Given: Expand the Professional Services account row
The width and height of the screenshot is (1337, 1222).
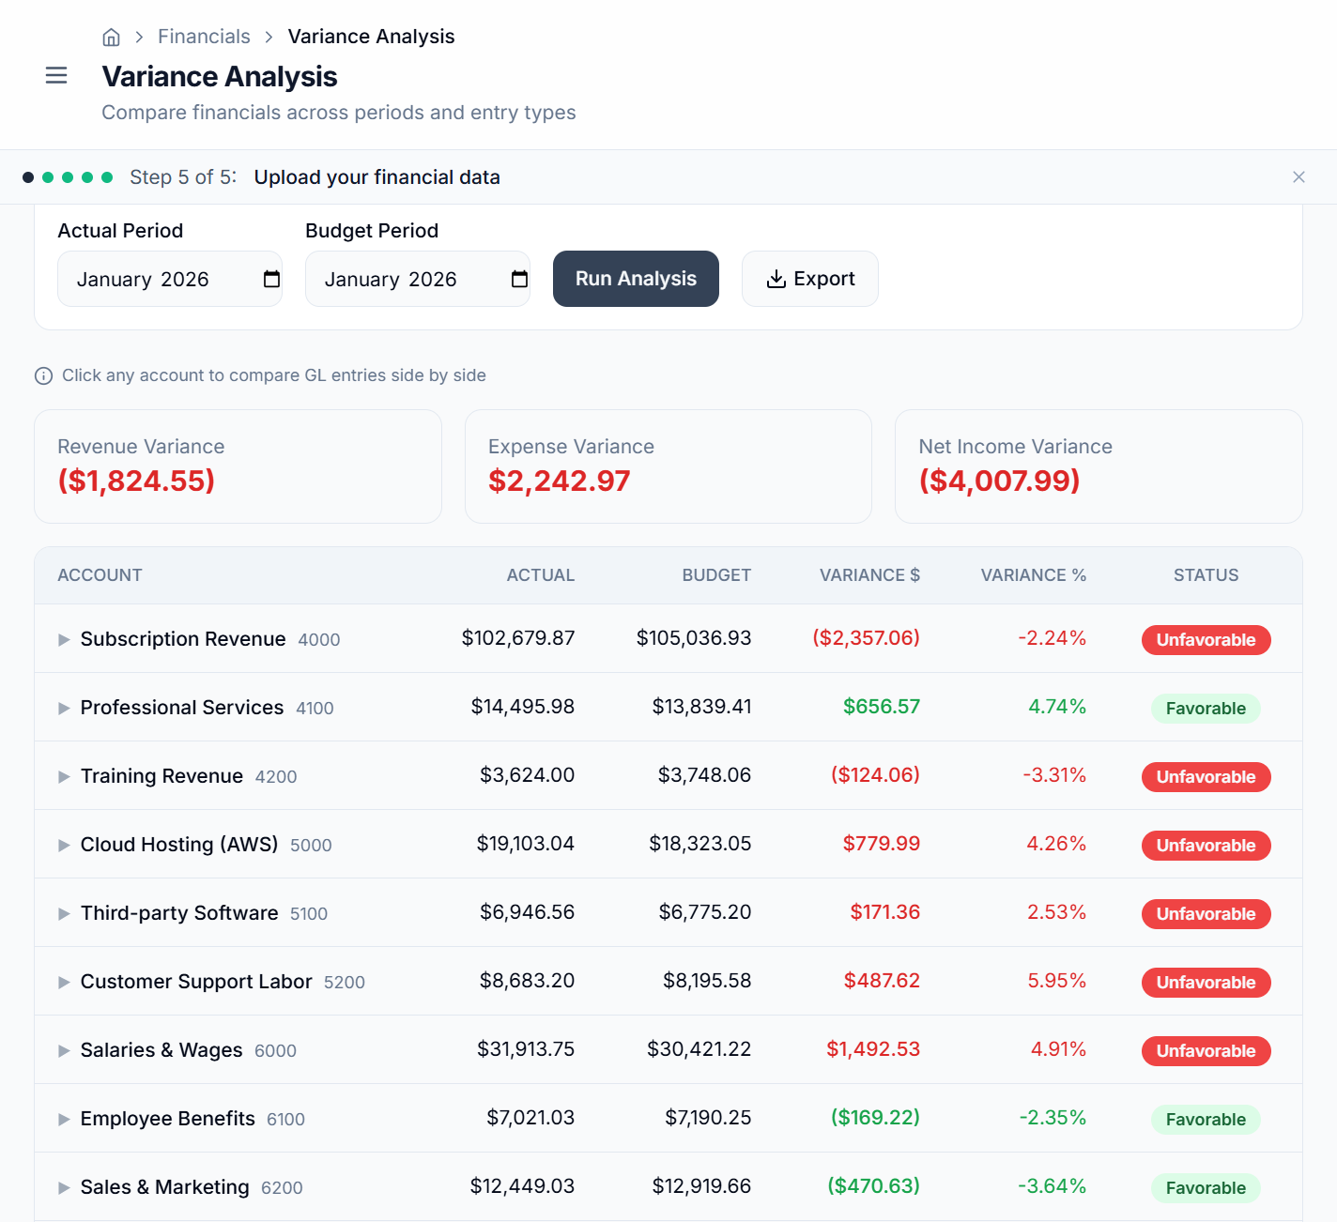Looking at the screenshot, I should [x=63, y=708].
